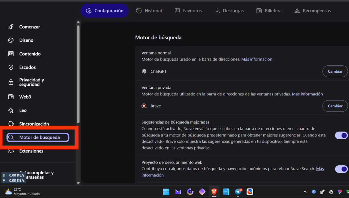Click the Extensiones puzzle piece icon
The width and height of the screenshot is (349, 198).
pos(11,151)
